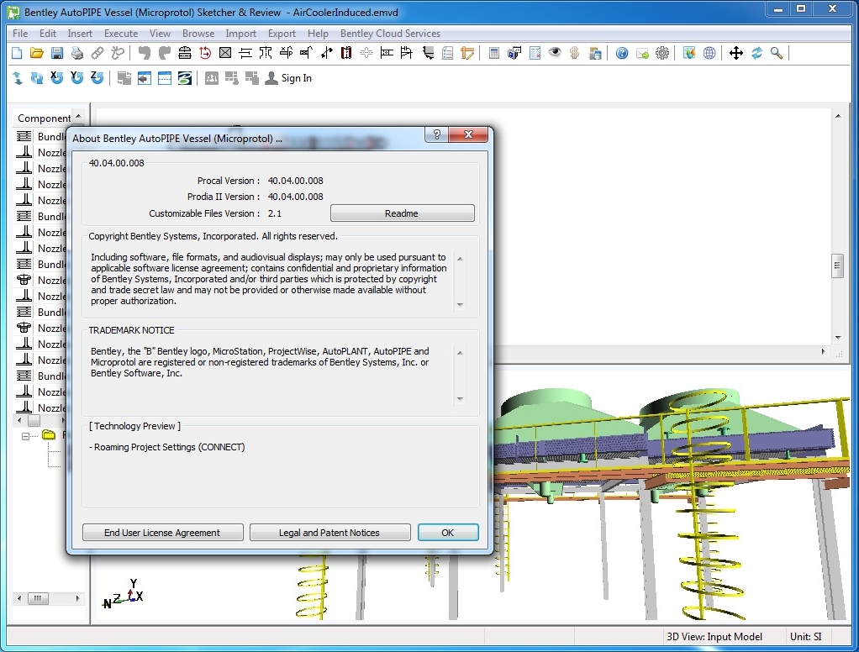Image resolution: width=859 pixels, height=652 pixels.
Task: Click the ruler and pencil icon
Action: [467, 53]
